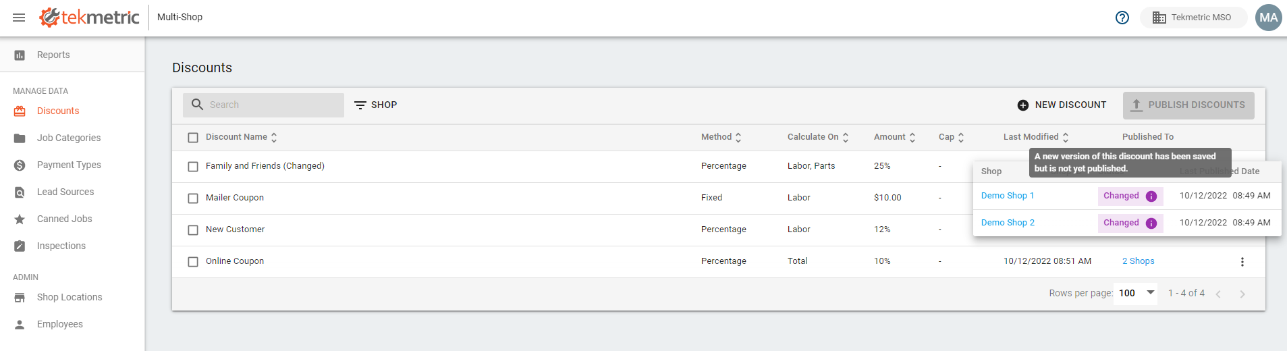Click the Reports chart icon
Viewport: 1287px width, 351px height.
20,55
